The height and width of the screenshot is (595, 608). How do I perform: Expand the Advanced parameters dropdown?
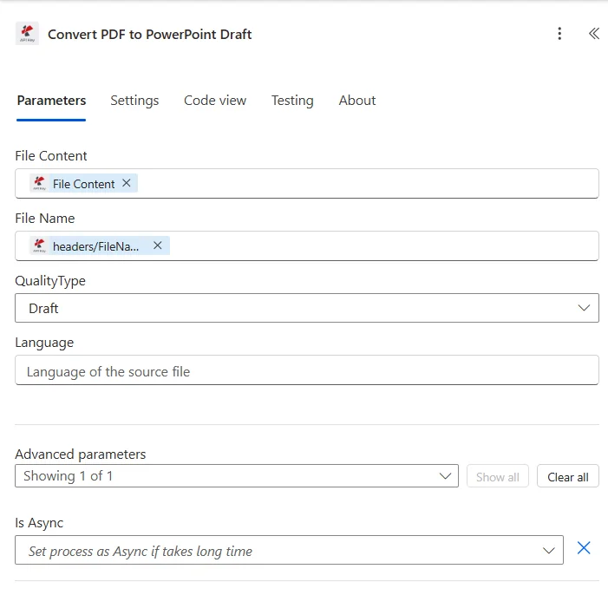(x=237, y=476)
